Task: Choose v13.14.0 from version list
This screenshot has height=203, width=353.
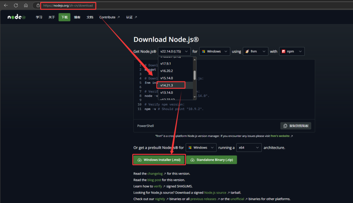Action: [x=175, y=92]
